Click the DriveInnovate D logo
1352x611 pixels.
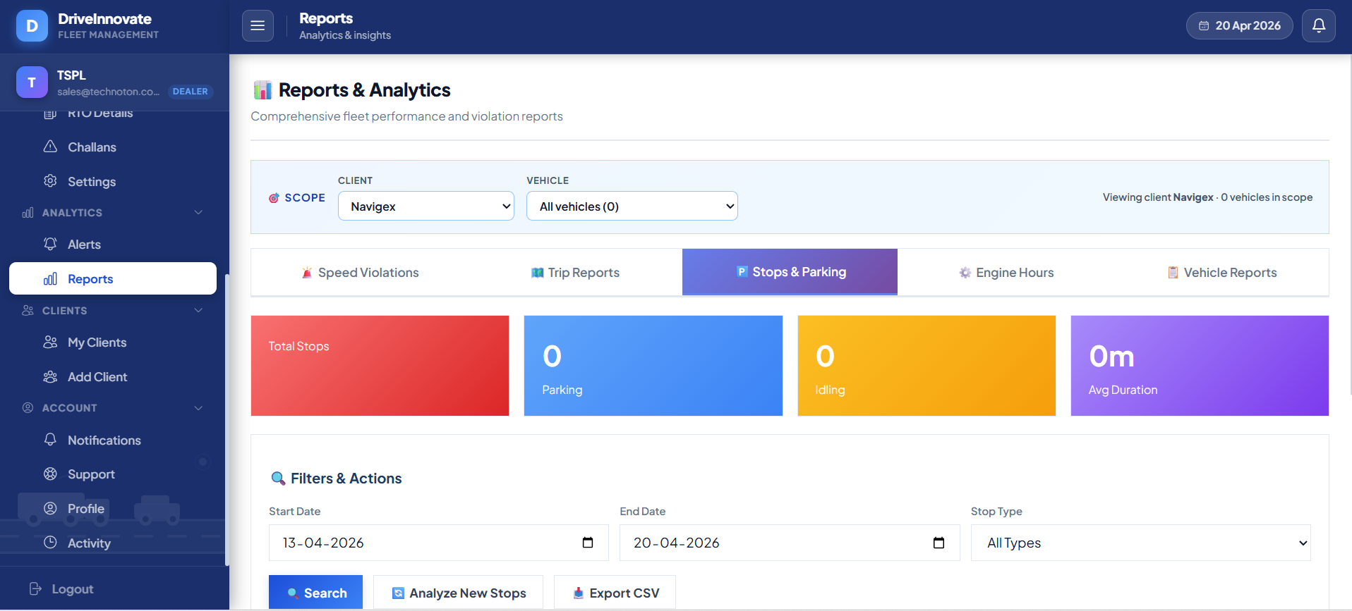point(32,26)
